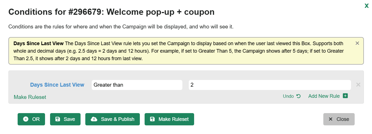Click the Add New Rule link
Image resolution: width=372 pixels, height=134 pixels.
click(324, 96)
